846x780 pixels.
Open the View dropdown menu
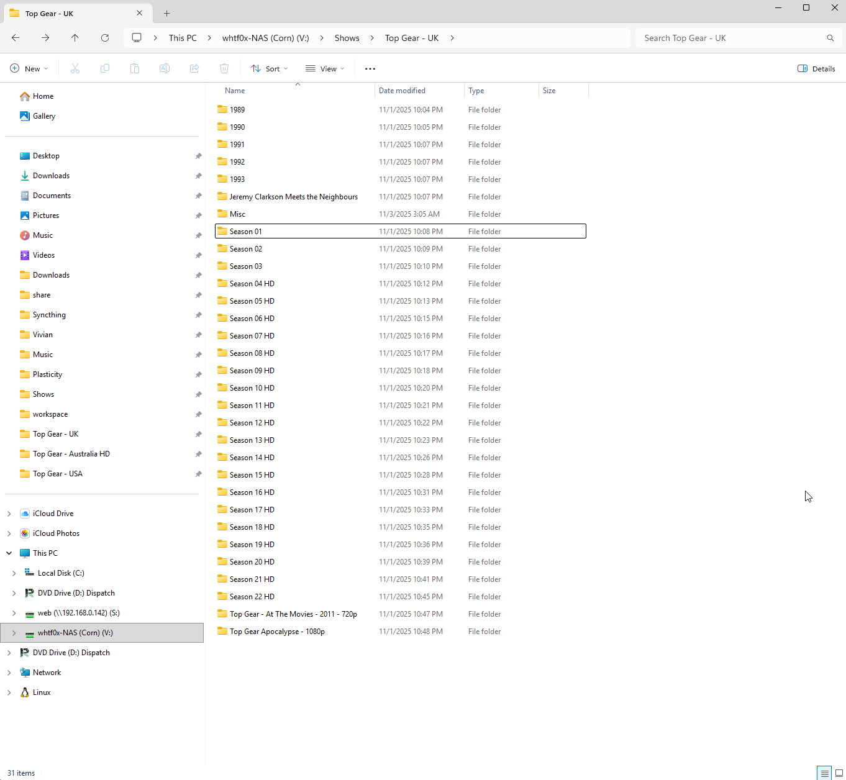point(325,68)
